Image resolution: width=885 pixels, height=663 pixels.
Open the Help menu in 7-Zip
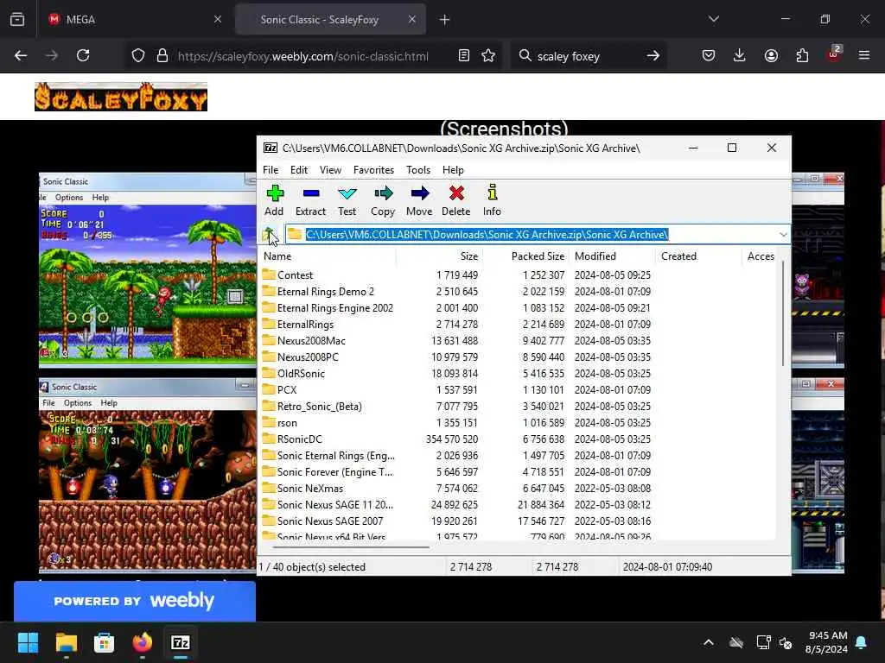coord(453,170)
